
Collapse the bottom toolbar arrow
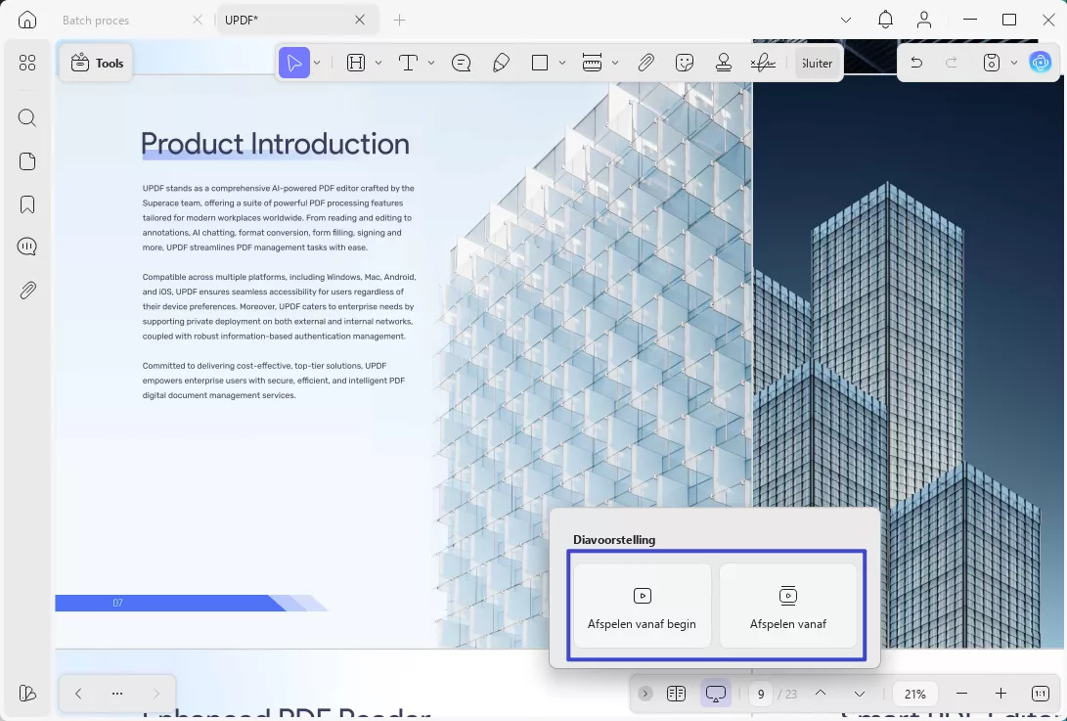[645, 694]
